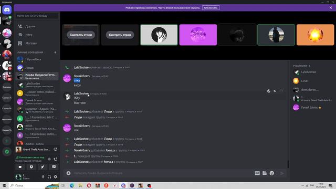Image resolution: width=336 pixels, height=189 pixels.
Task: Select the Конфа Лидаков Гетто group chat
Action: [37, 76]
